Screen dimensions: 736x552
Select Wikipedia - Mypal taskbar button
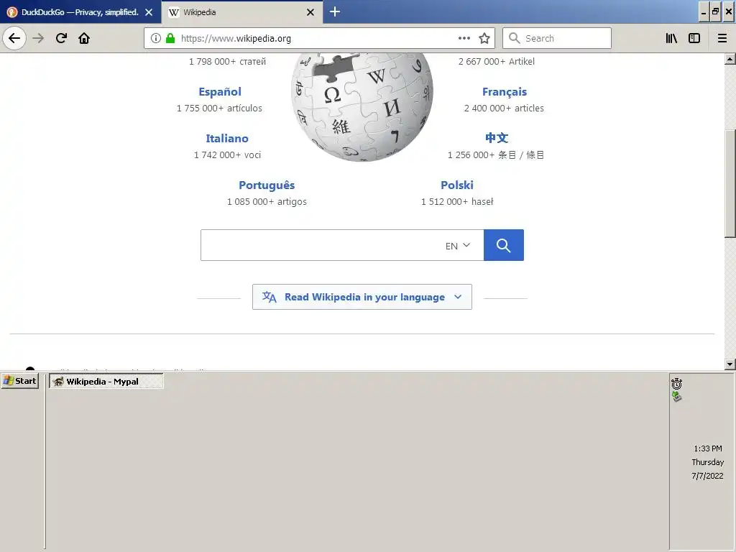pyautogui.click(x=106, y=381)
